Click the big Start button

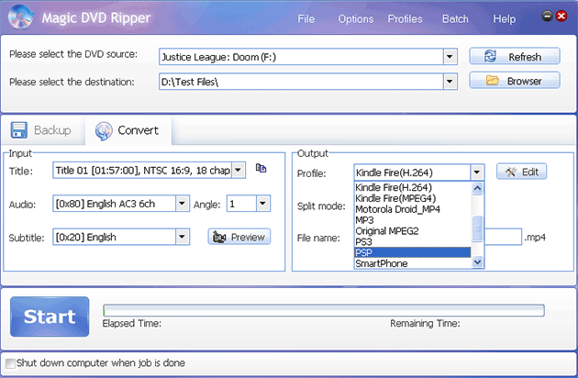(x=50, y=317)
